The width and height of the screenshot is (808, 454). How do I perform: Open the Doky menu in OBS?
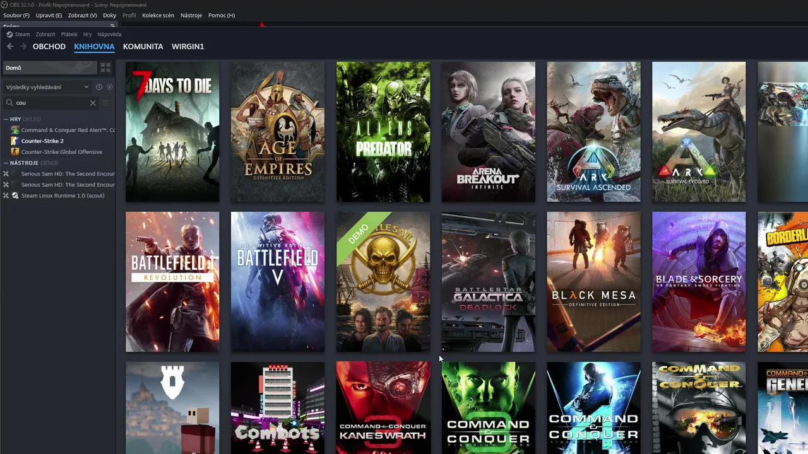pos(110,15)
